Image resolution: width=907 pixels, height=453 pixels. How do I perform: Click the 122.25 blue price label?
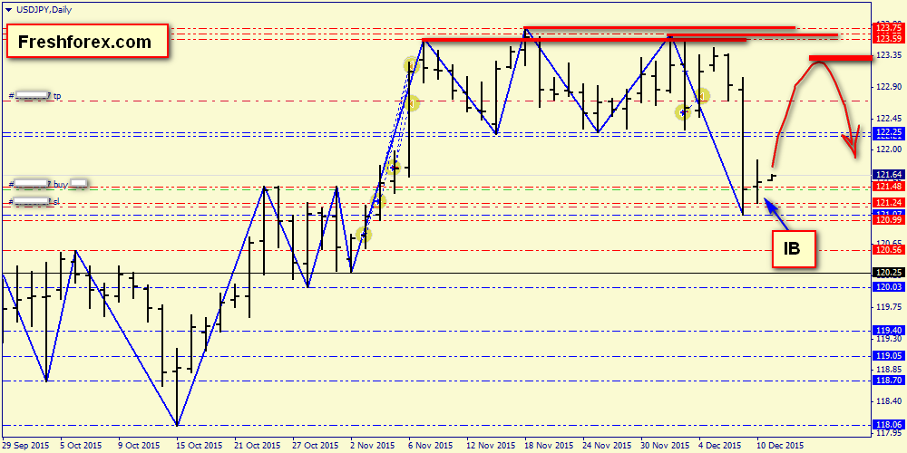889,133
